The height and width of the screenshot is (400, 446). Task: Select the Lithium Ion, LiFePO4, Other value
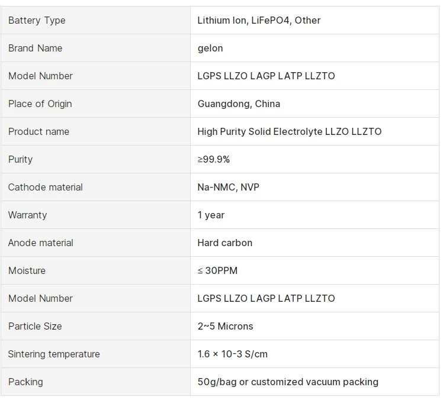259,20
